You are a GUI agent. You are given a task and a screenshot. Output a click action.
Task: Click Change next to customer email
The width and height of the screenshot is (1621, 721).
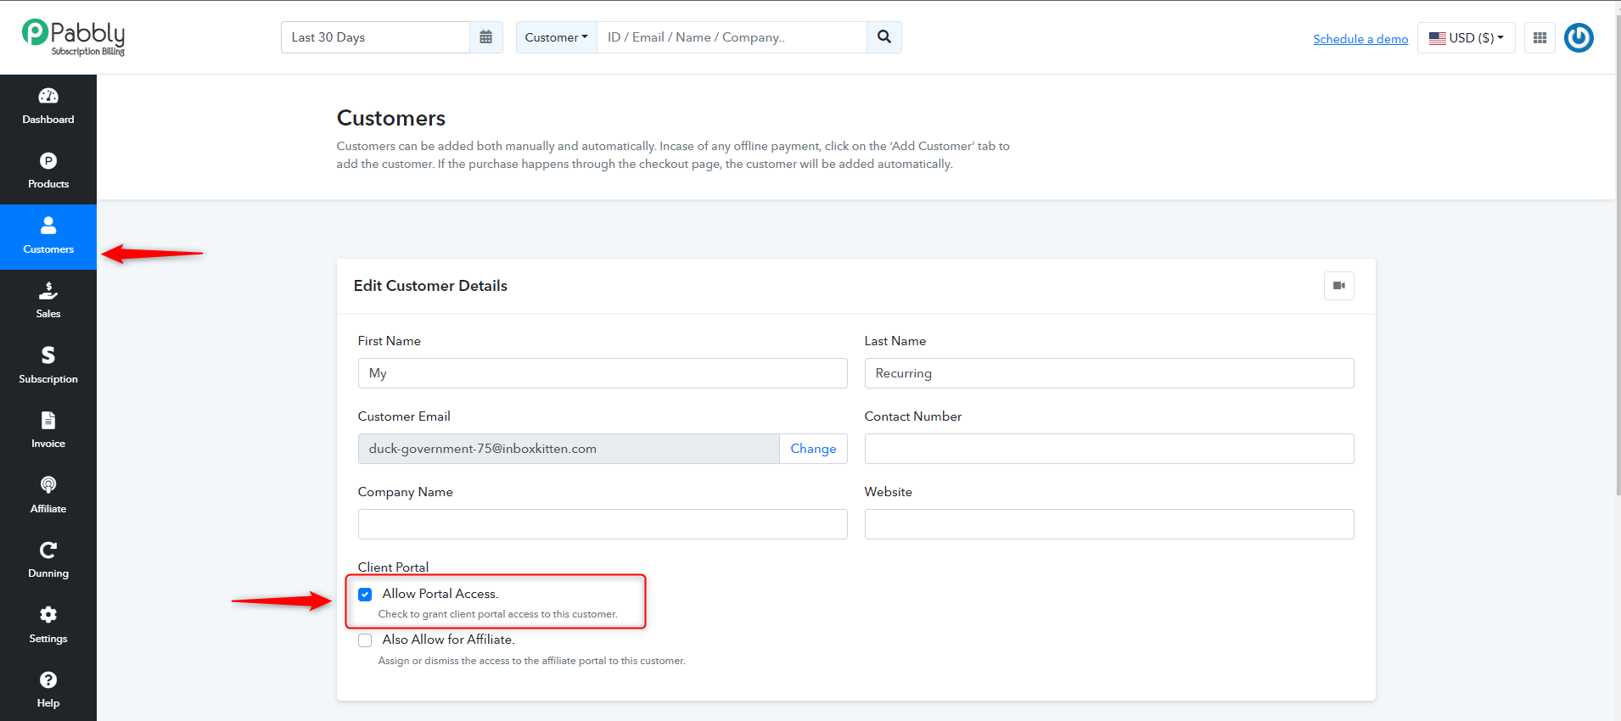click(x=813, y=449)
